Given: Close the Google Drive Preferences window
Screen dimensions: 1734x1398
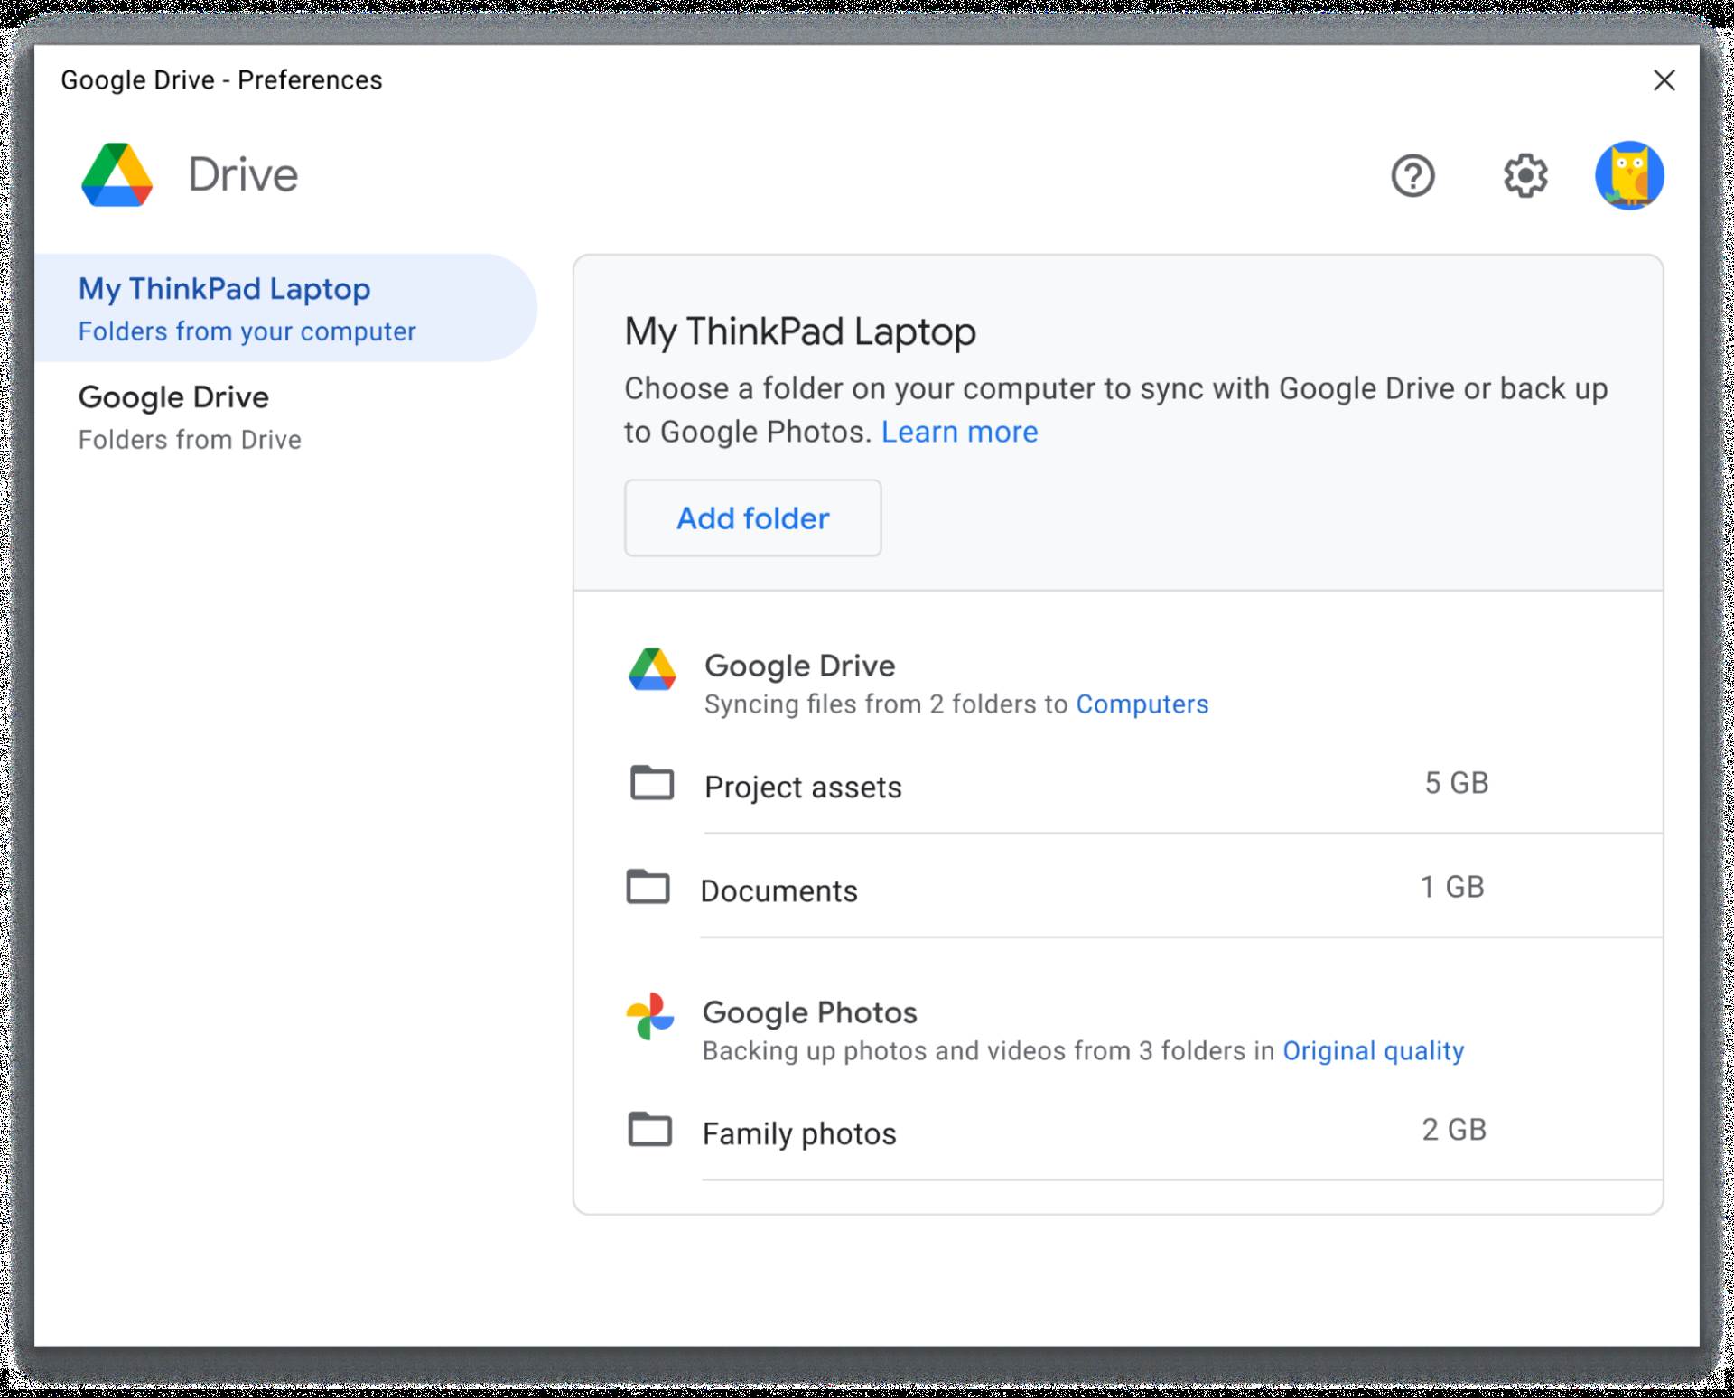Looking at the screenshot, I should click(x=1663, y=80).
